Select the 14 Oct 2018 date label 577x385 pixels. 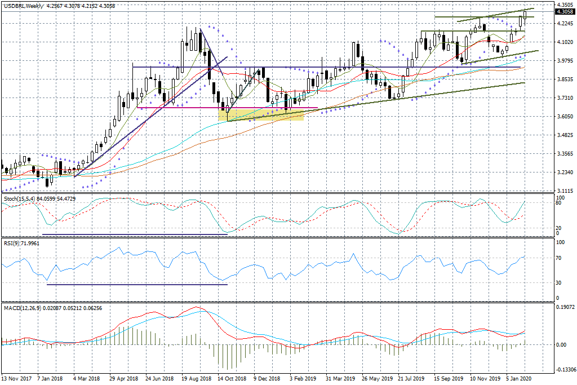(x=232, y=379)
